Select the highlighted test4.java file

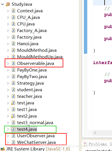coord(27,129)
